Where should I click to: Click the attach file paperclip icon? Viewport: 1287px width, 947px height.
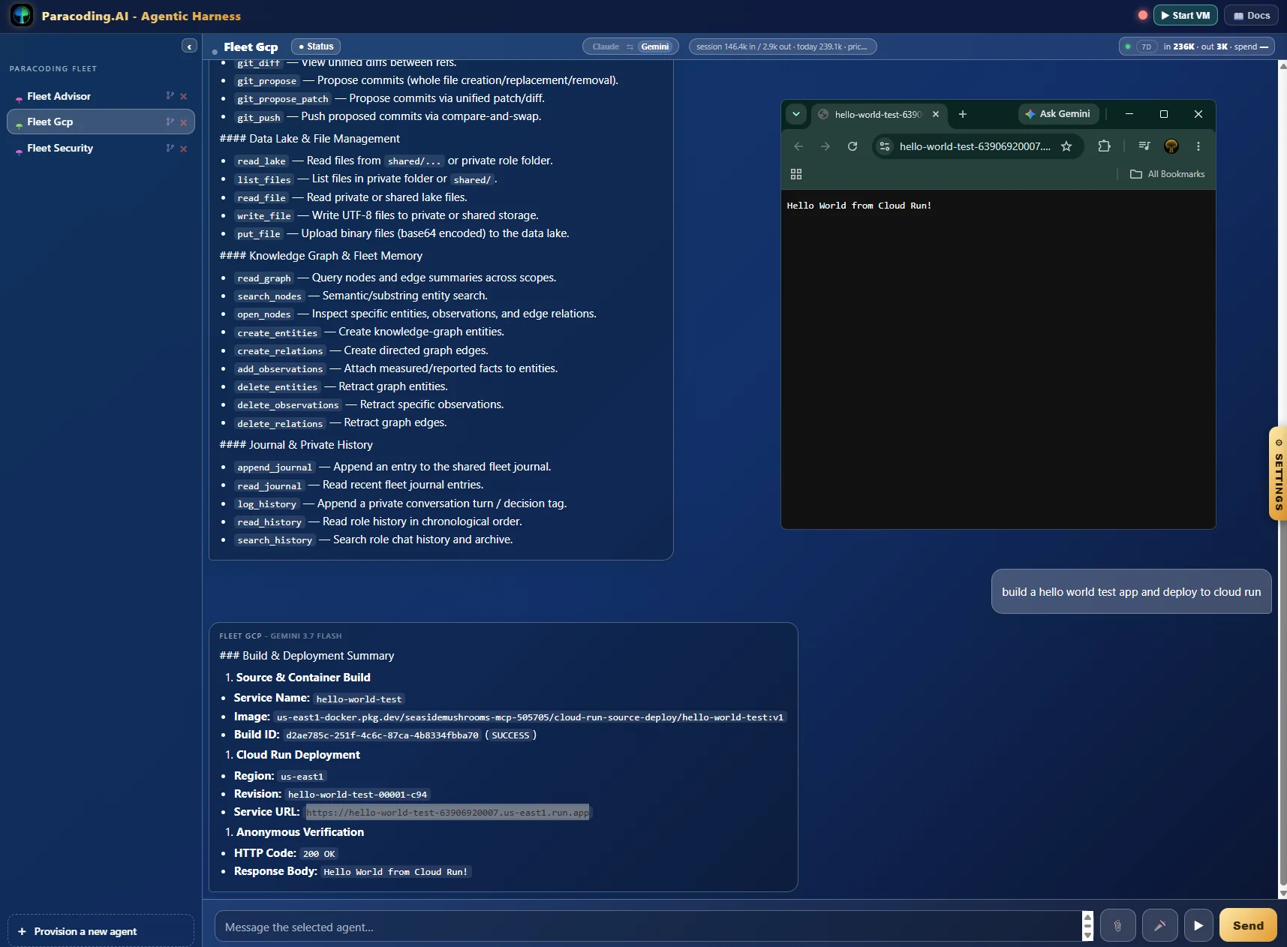click(x=1117, y=925)
